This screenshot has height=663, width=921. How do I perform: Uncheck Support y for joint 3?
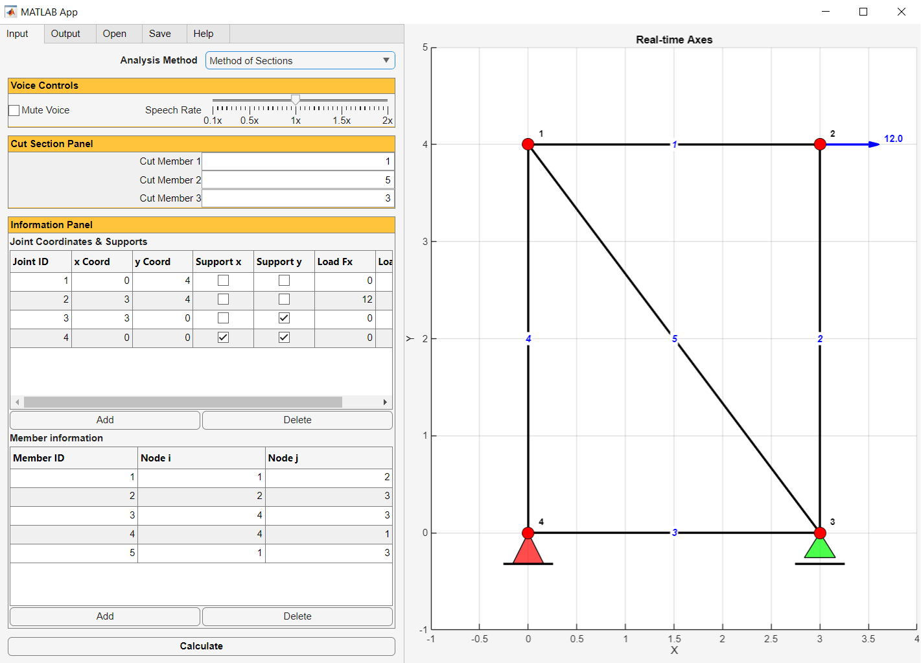[284, 318]
